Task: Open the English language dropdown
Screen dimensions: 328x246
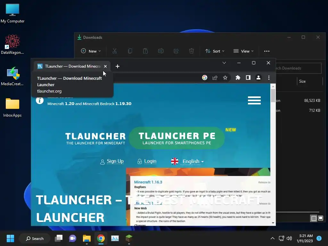Action: pyautogui.click(x=193, y=161)
